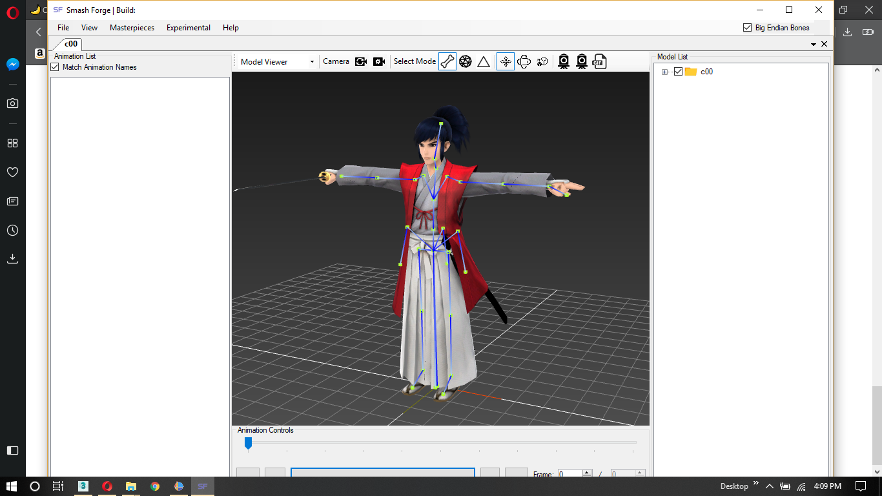Select the Move transform tool
This screenshot has width=882, height=496.
click(x=505, y=61)
